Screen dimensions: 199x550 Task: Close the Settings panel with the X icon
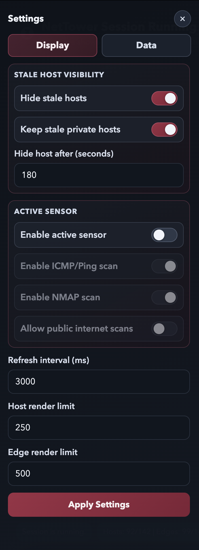coord(182,19)
